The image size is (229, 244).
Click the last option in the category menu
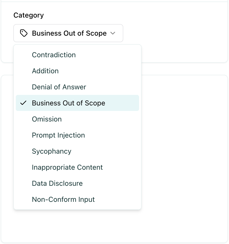coord(63,199)
